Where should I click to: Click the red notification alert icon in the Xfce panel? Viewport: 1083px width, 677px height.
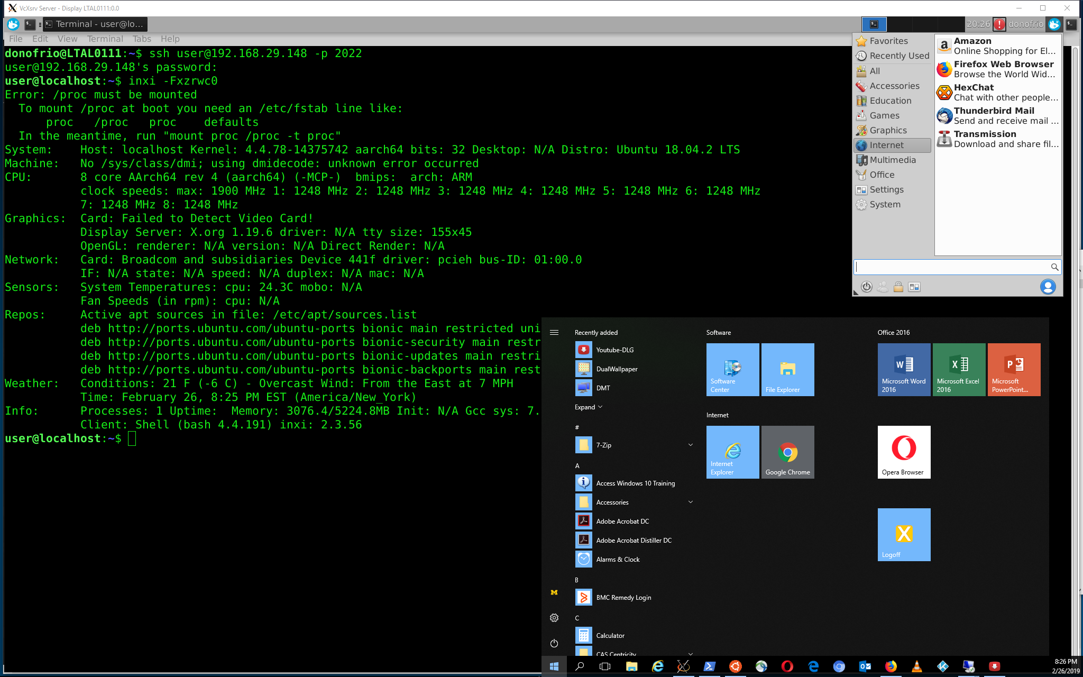tap(999, 24)
